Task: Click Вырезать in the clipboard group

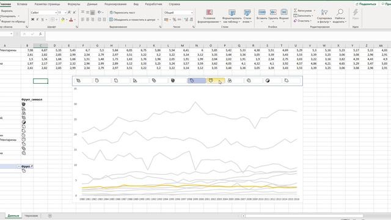Action: (x=7, y=11)
